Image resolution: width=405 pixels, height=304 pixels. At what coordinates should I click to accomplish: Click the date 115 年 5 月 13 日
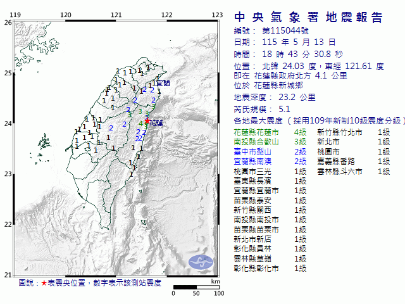tap(299, 42)
